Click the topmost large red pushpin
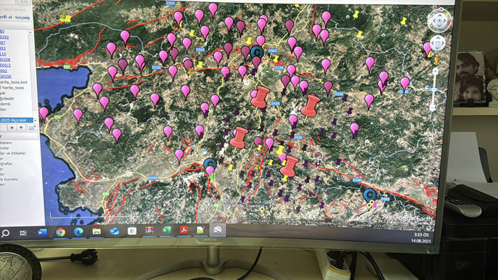The height and width of the screenshot is (280, 498). [x=262, y=97]
